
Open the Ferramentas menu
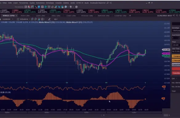[23, 3]
